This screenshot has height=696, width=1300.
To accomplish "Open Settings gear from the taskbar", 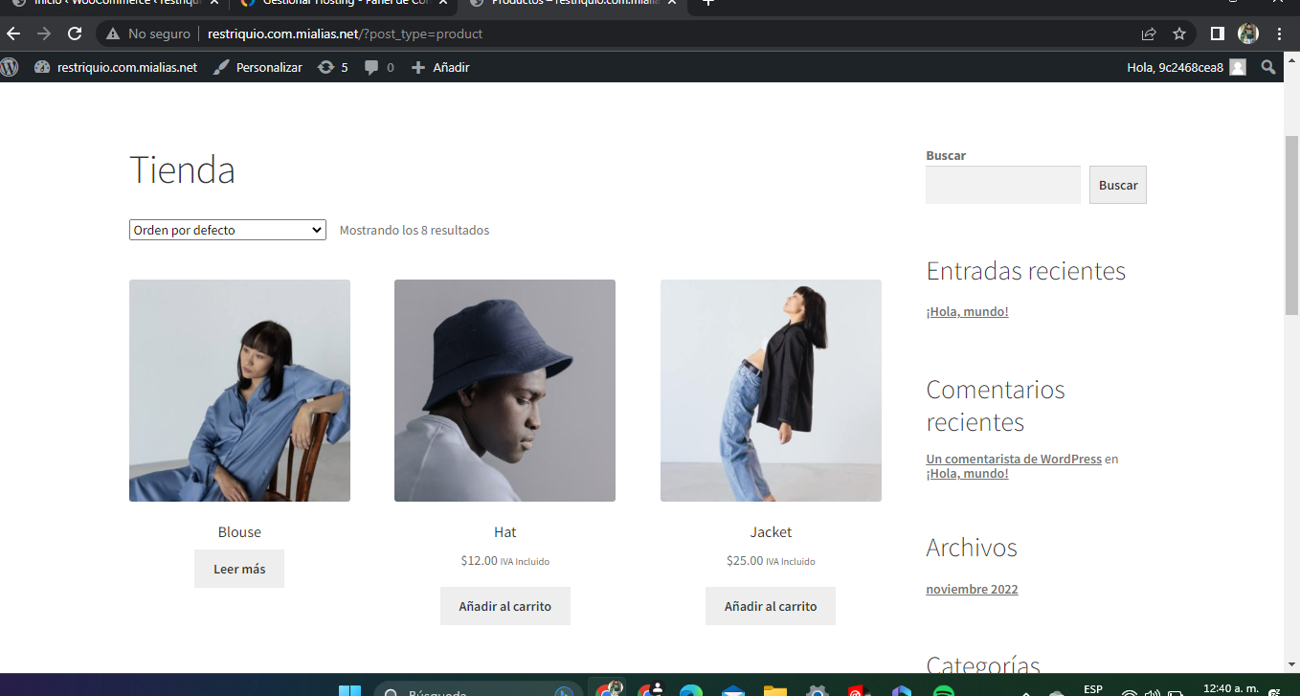I will point(817,690).
